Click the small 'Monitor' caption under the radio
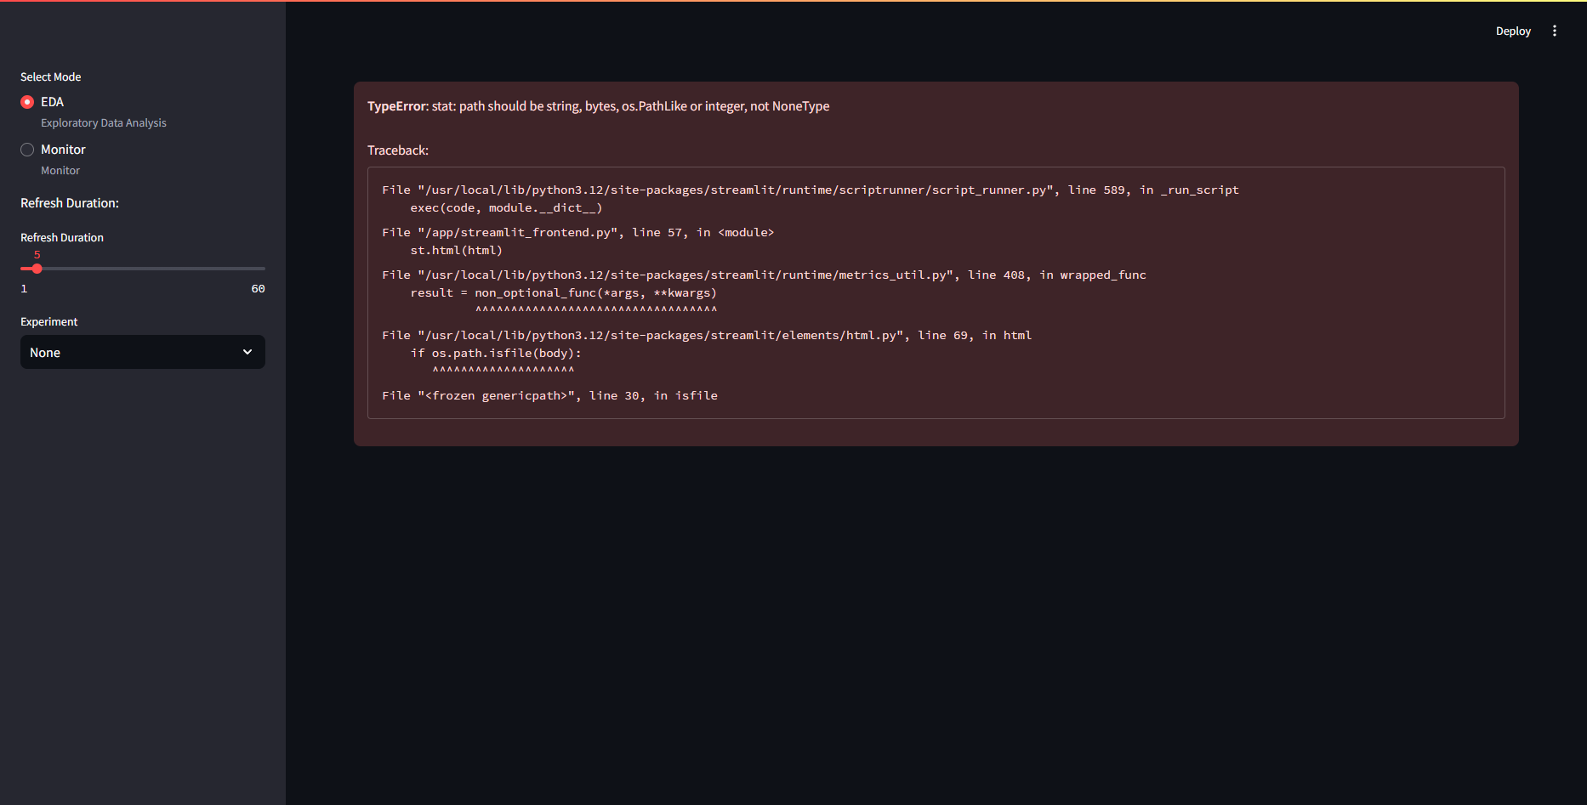 pyautogui.click(x=60, y=171)
